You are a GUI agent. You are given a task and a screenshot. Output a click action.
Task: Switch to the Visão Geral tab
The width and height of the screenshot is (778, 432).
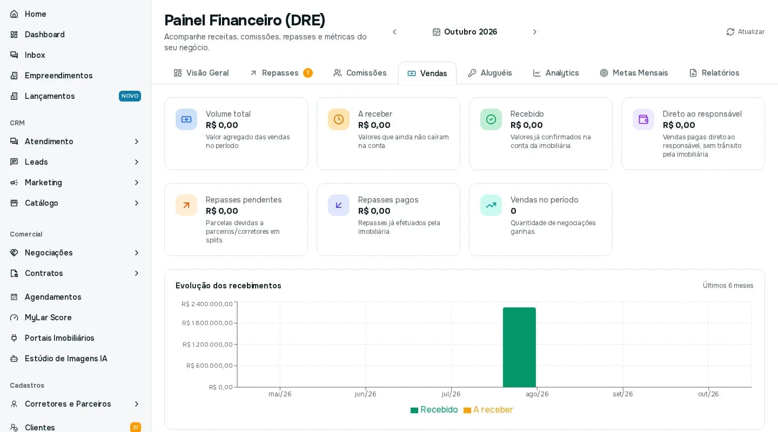pos(201,73)
